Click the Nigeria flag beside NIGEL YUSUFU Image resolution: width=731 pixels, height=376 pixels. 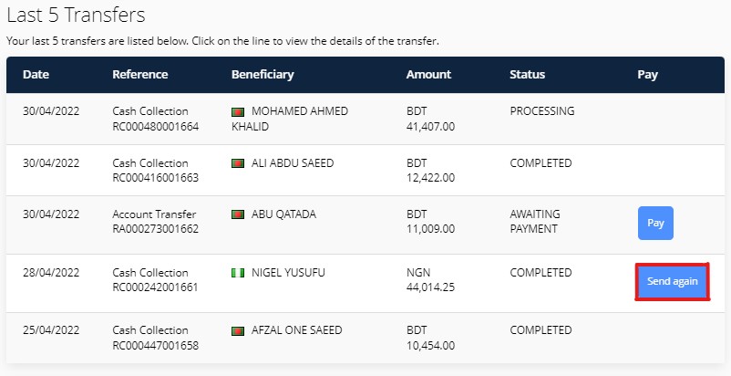[x=238, y=273]
